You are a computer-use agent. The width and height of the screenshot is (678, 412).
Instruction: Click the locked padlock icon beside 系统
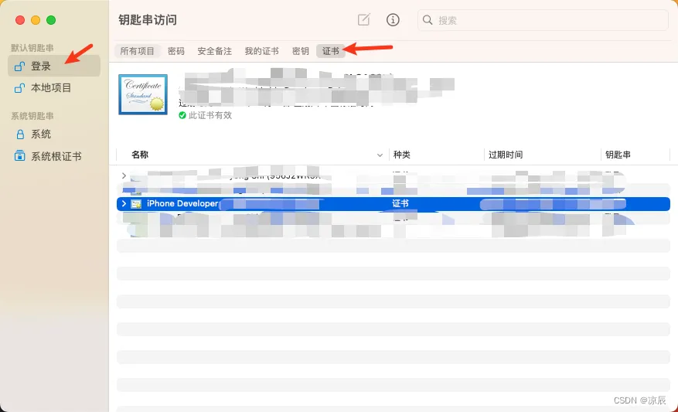(20, 134)
